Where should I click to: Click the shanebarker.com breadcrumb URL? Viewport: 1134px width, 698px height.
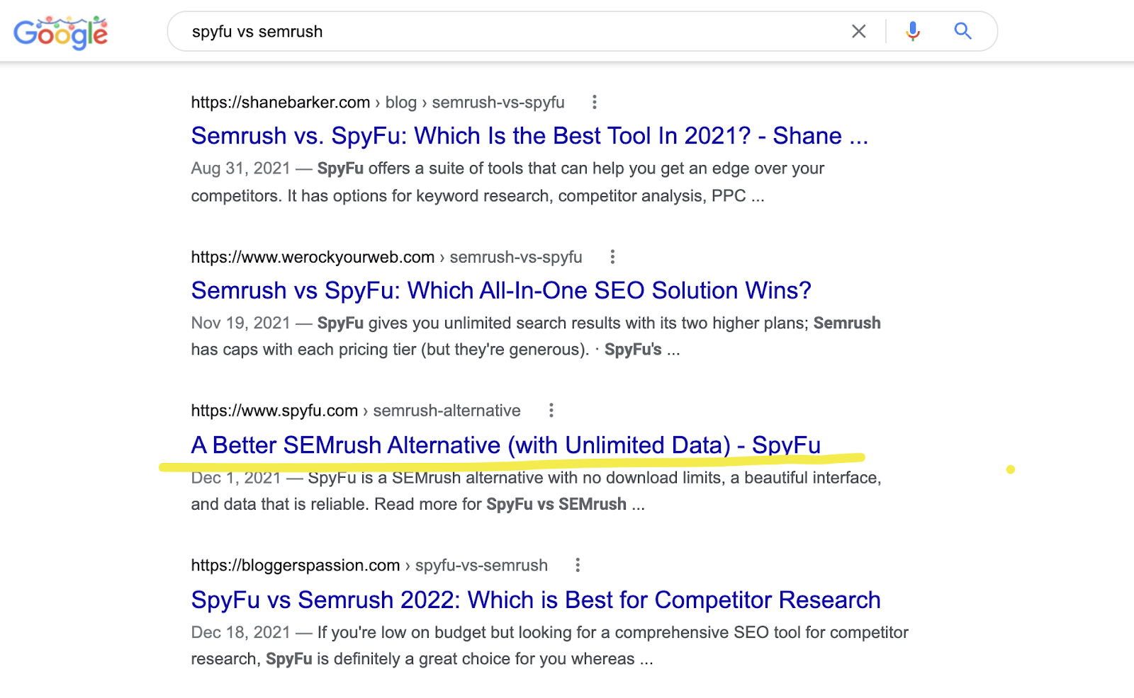tap(281, 103)
